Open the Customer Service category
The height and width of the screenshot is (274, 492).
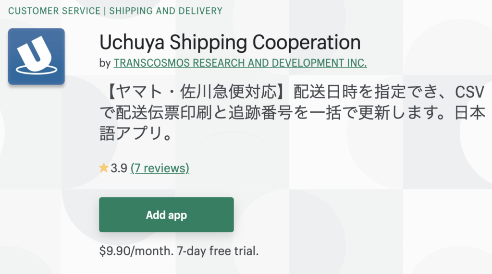(x=54, y=11)
